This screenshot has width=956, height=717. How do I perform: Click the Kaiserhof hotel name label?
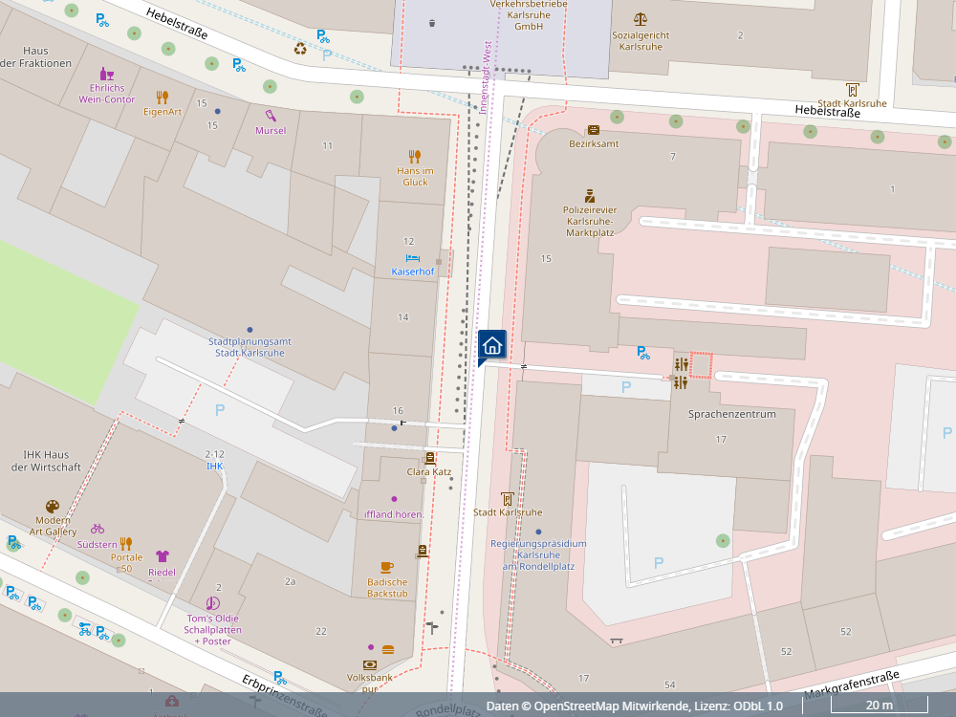coord(413,272)
